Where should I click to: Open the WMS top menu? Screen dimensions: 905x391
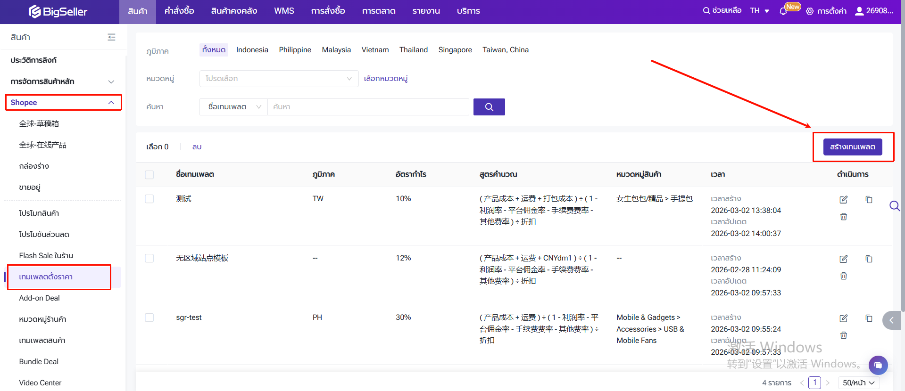(284, 11)
